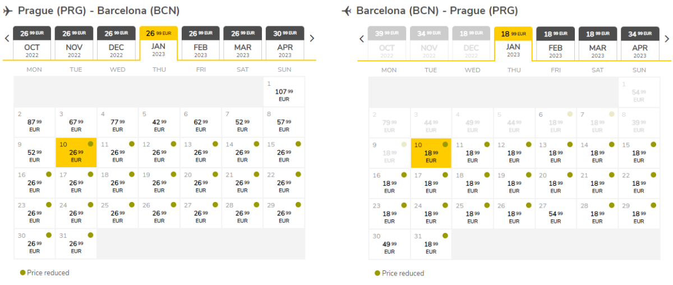The width and height of the screenshot is (673, 285).
Task: Click the Price reduced legend dot on the left calendar
Action: 22,273
